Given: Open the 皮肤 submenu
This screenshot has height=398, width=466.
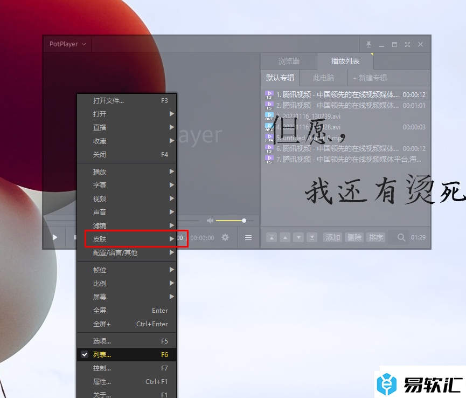Looking at the screenshot, I should [127, 239].
